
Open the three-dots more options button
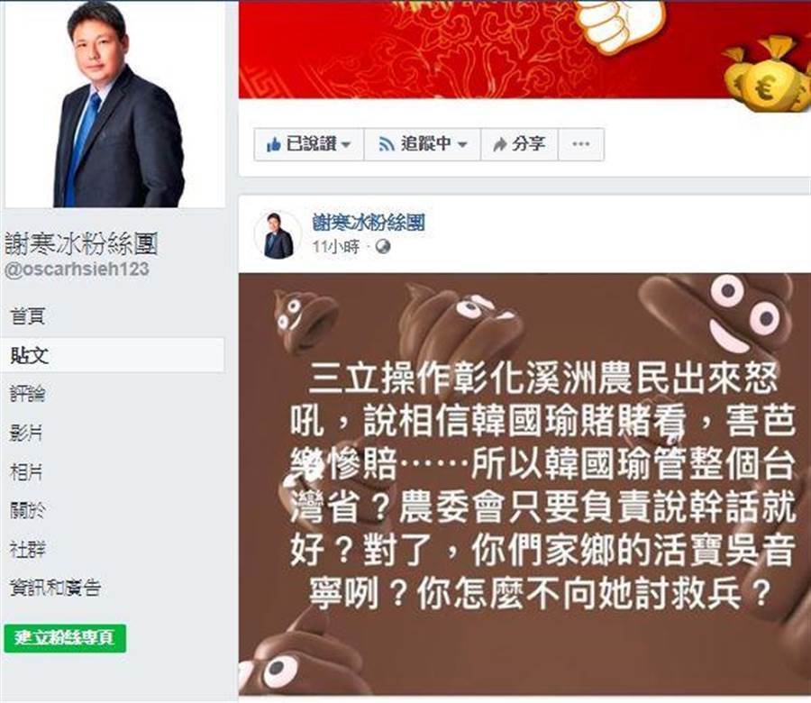(x=581, y=144)
